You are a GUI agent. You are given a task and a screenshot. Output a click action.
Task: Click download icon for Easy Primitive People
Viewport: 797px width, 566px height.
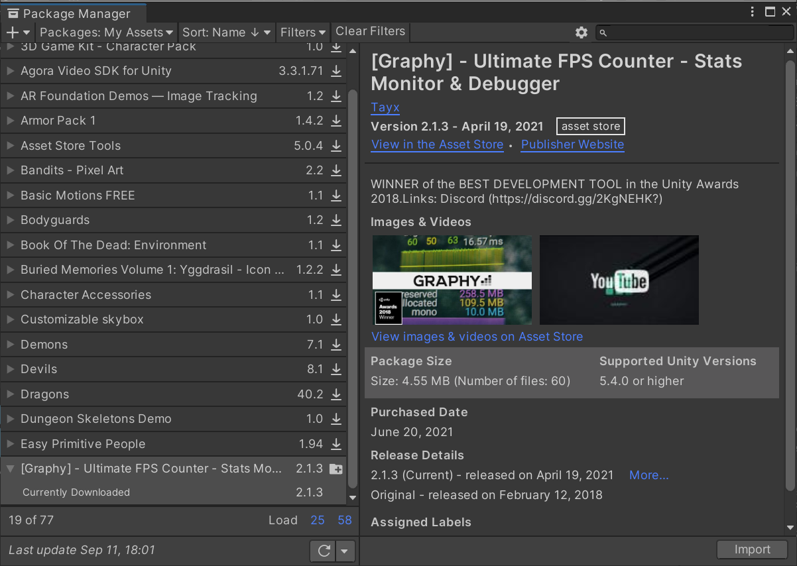(x=336, y=444)
